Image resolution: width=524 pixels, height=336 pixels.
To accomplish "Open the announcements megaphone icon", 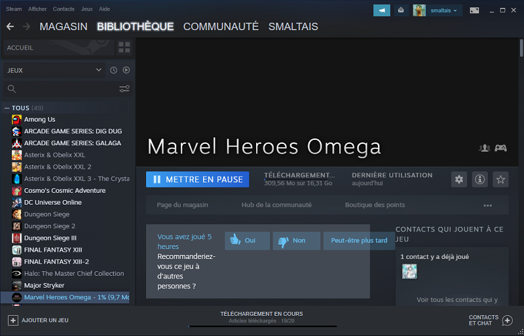I will pyautogui.click(x=382, y=10).
